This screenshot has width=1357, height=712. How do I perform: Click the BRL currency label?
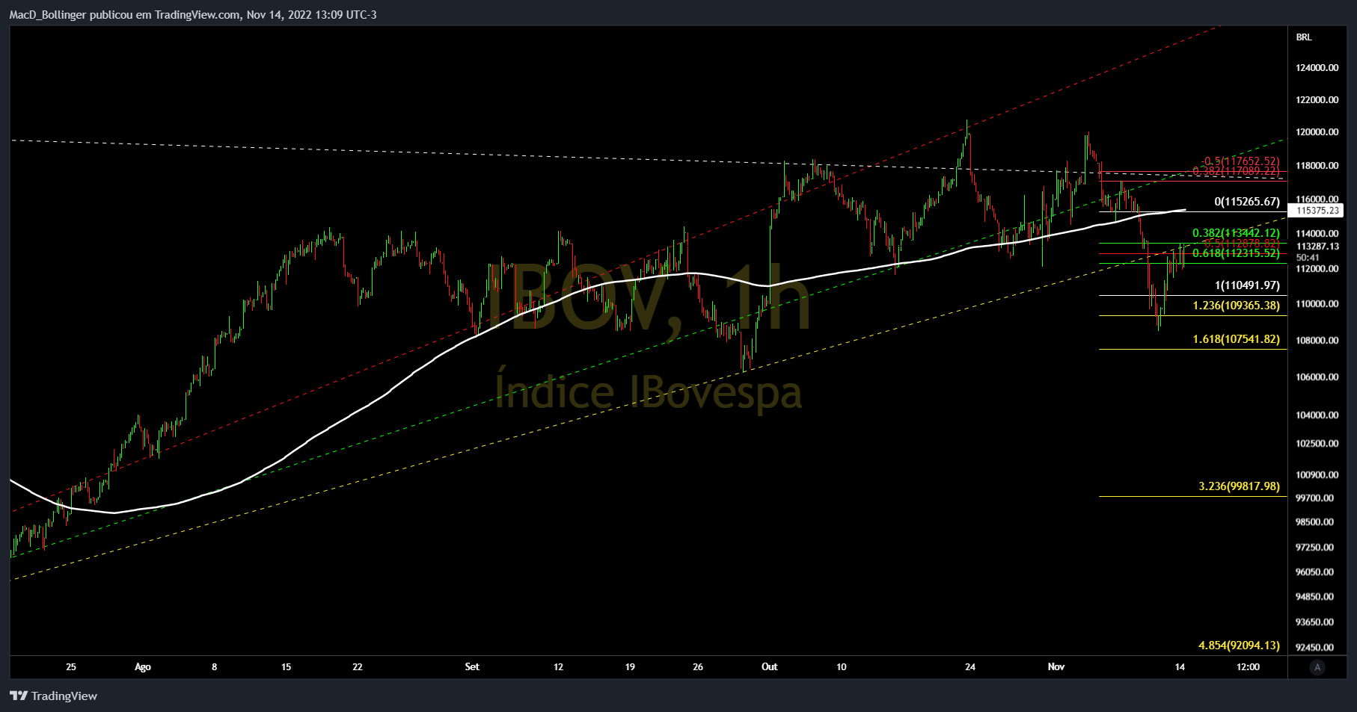(x=1304, y=37)
